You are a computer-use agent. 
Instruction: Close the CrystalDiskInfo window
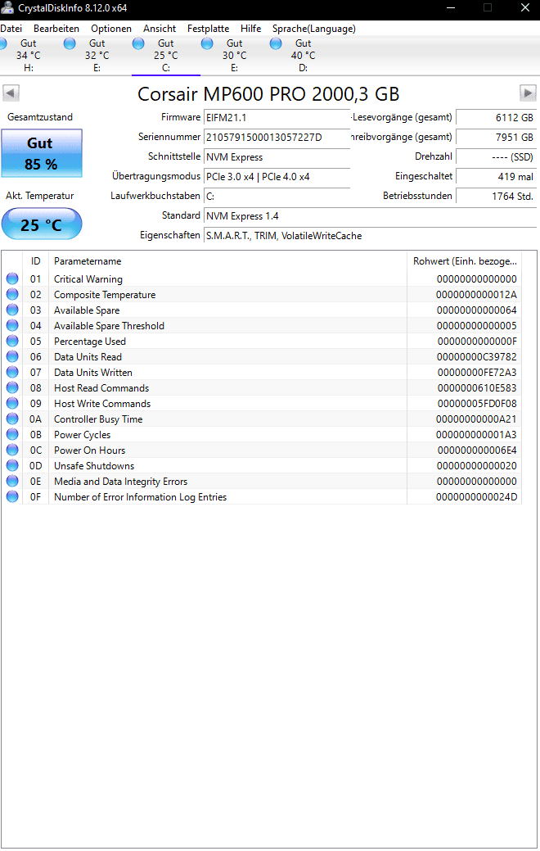[524, 7]
